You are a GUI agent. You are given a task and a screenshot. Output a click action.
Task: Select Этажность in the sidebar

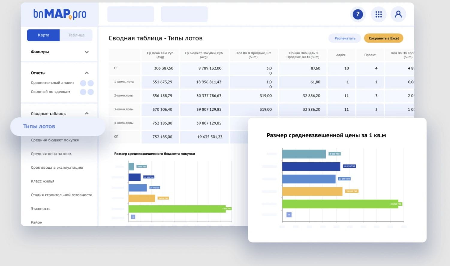tap(40, 208)
